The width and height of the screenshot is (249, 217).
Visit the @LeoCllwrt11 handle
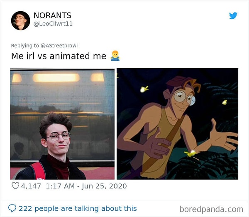53,24
